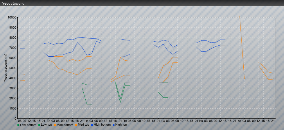This screenshot has width=284, height=130.
Task: Toggle the High bottom legend entry
Action: point(100,125)
